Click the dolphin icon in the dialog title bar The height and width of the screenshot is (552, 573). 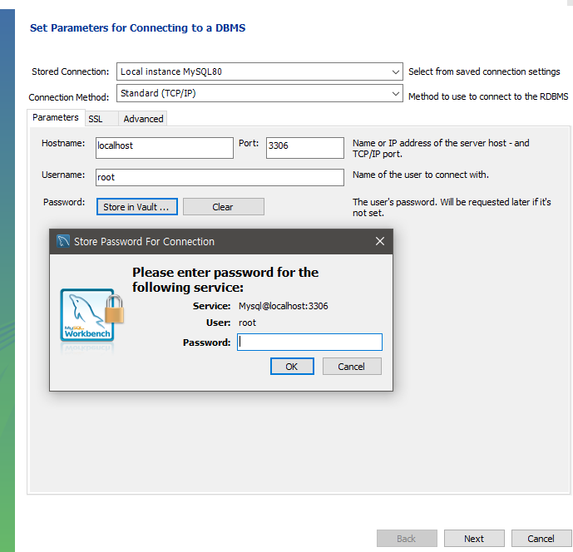(63, 241)
